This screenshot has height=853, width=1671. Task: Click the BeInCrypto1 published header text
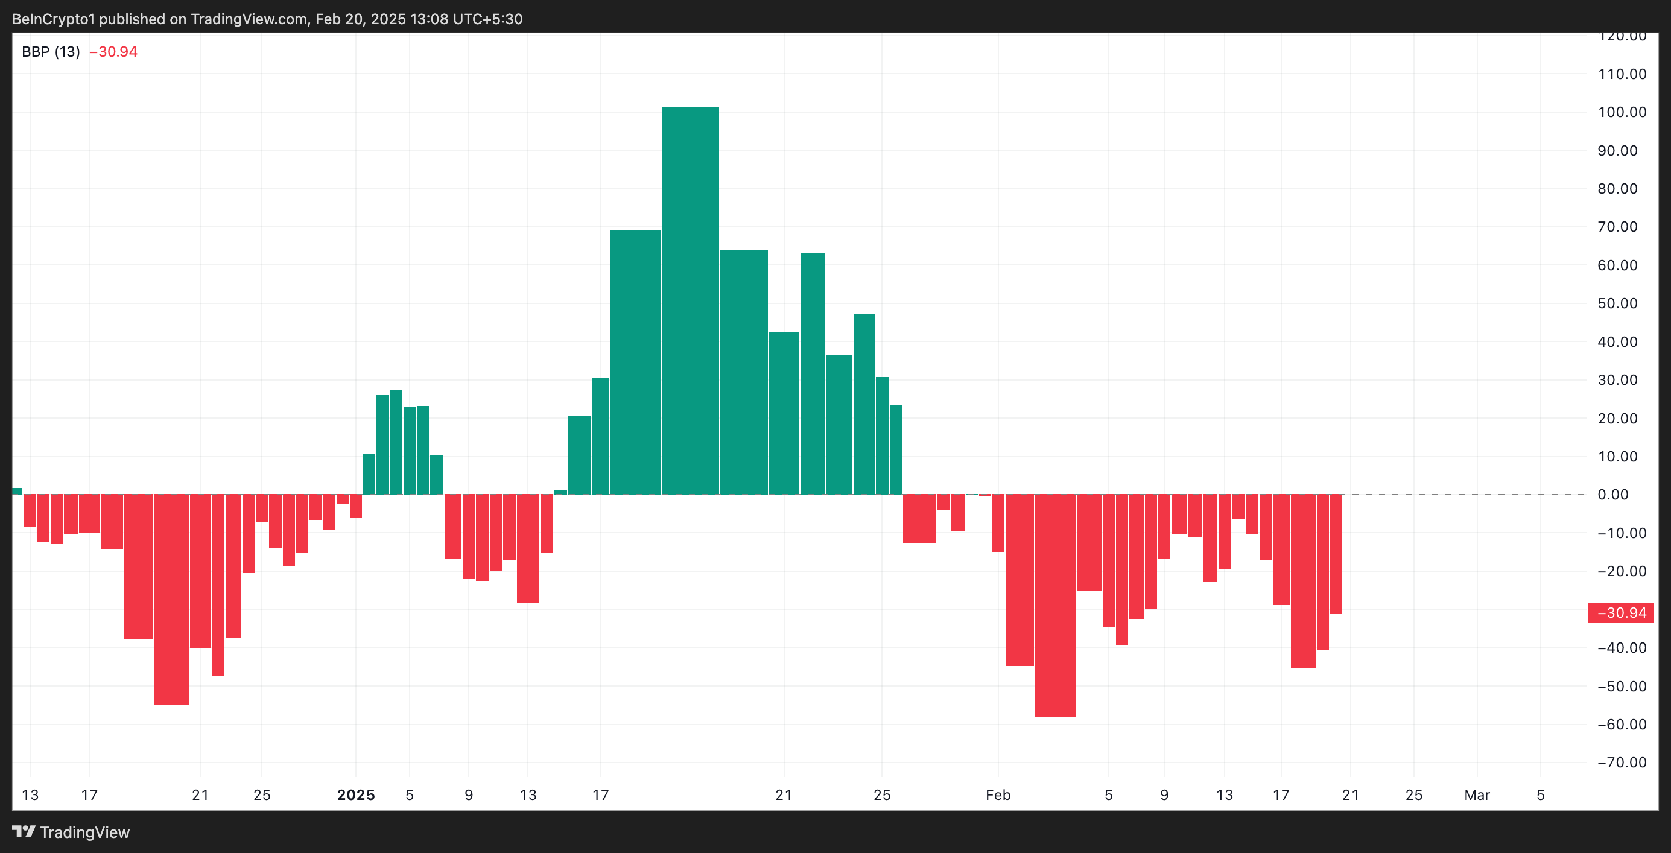[x=267, y=19]
